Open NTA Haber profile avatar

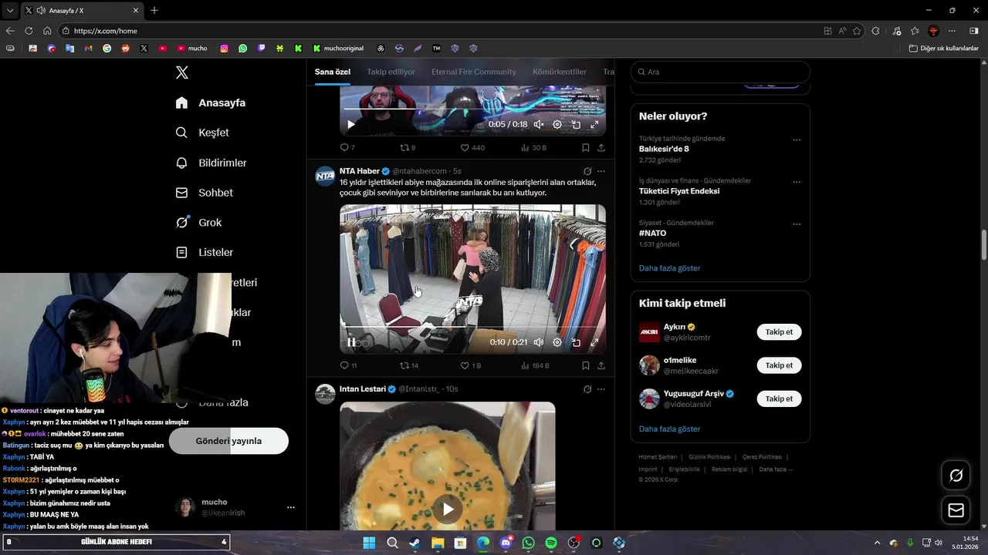point(325,176)
